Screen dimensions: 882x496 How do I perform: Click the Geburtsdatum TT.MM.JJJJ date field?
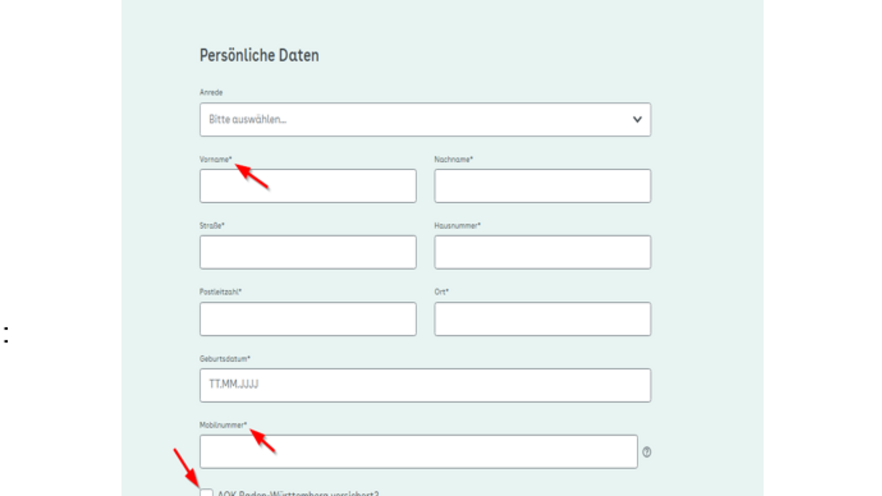[x=424, y=385]
